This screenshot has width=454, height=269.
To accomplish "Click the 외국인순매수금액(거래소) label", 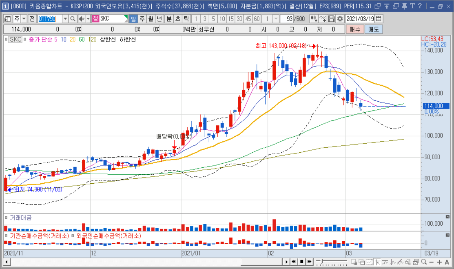I will pos(109,236).
